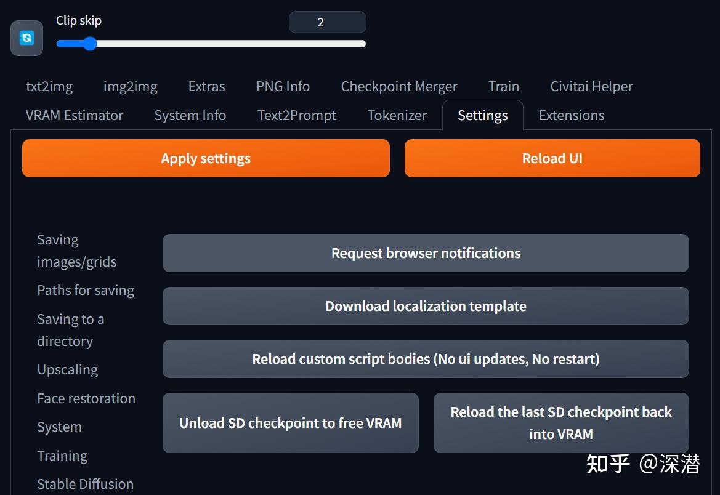Open the Checkpoint Merger tab
This screenshot has width=720, height=495.
pos(399,86)
